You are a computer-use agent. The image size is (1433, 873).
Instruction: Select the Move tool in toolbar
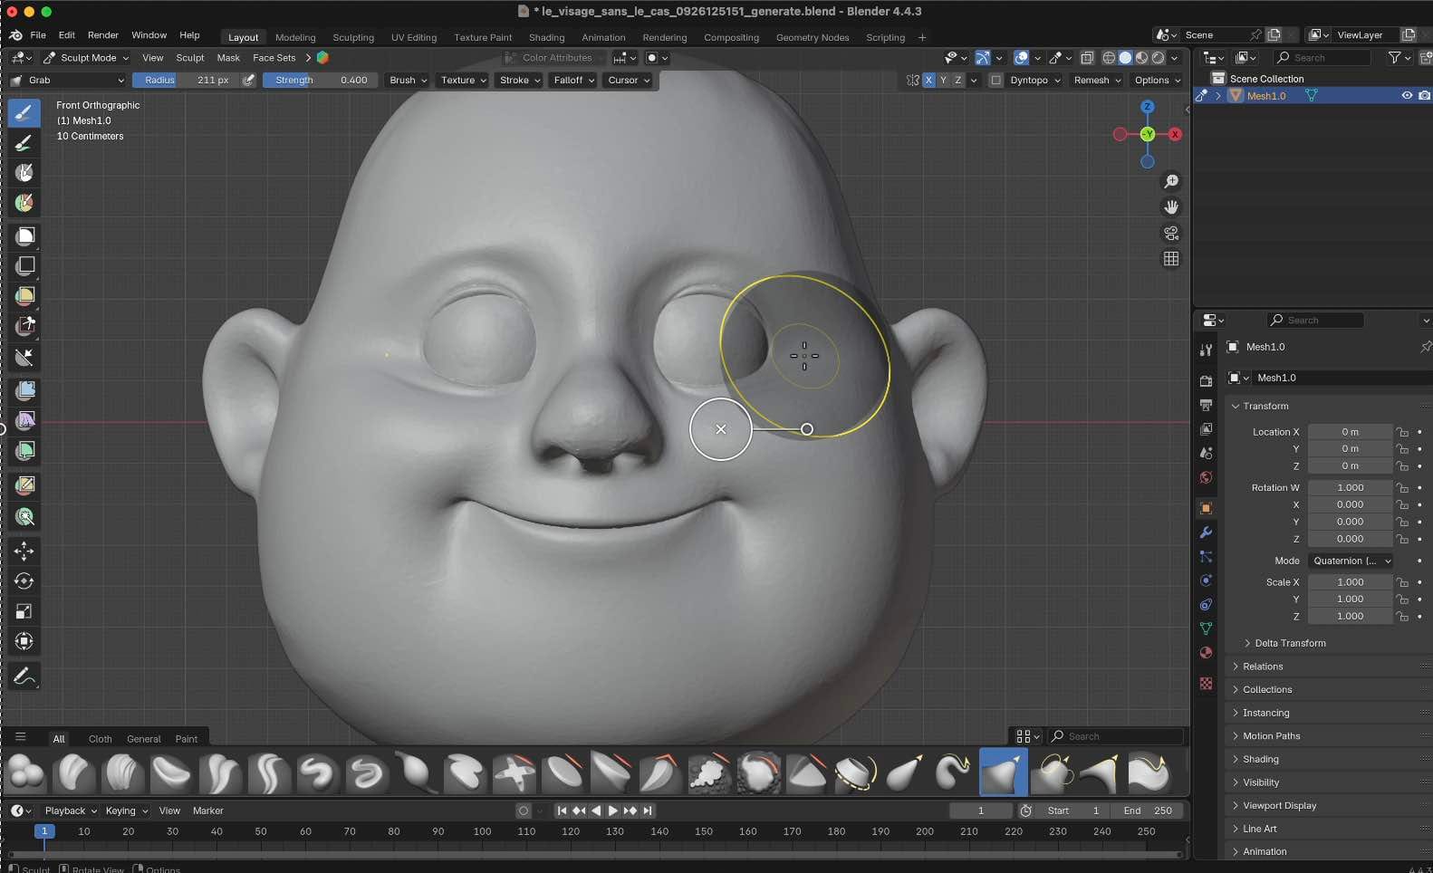[x=24, y=551]
